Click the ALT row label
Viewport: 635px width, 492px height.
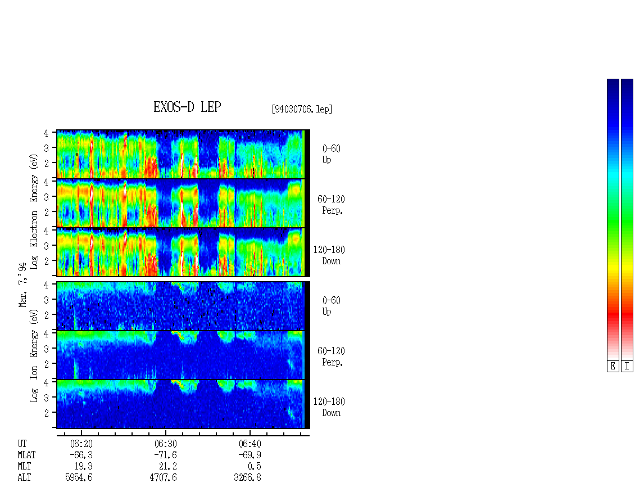click(24, 478)
